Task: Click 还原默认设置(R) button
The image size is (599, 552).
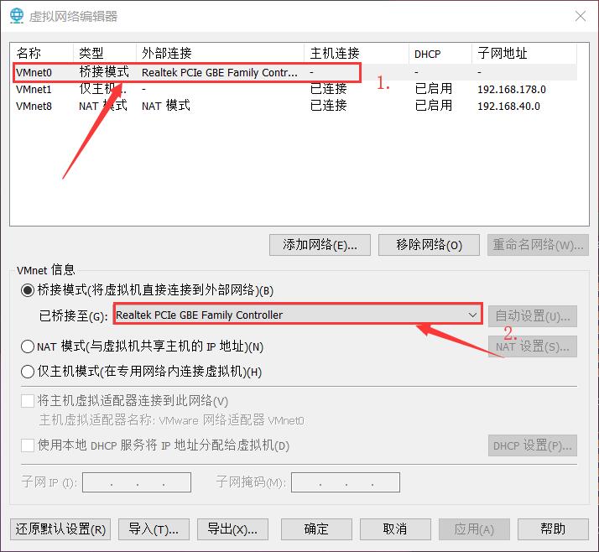Action: pos(60,529)
